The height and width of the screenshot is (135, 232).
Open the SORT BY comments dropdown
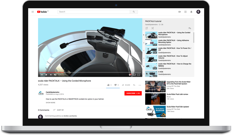(x=58, y=110)
